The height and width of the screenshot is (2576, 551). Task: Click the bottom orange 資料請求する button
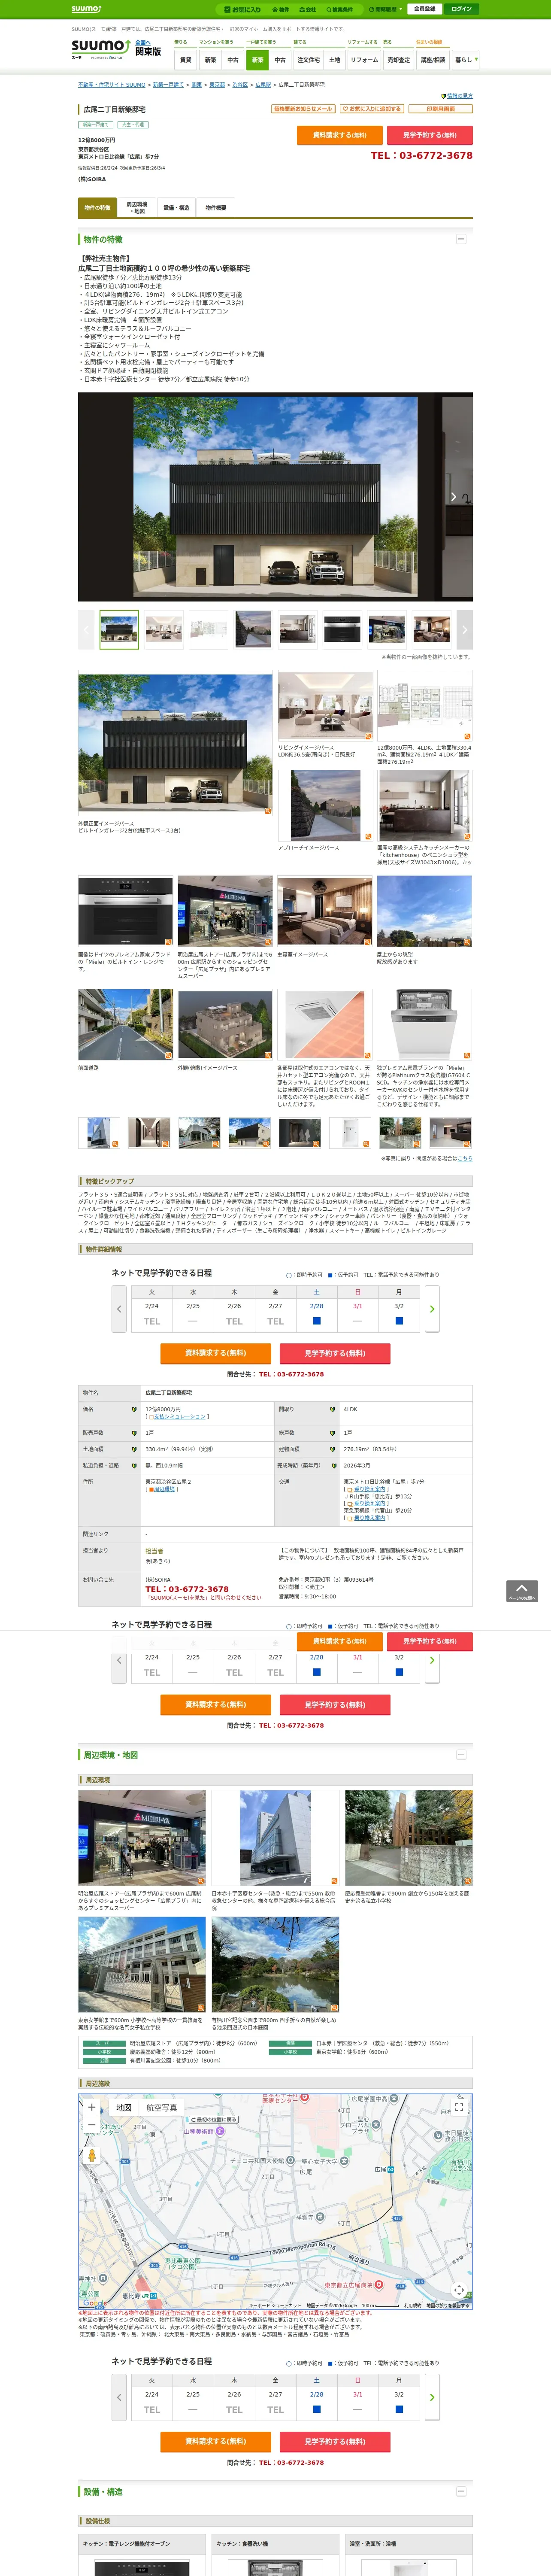point(216,2441)
